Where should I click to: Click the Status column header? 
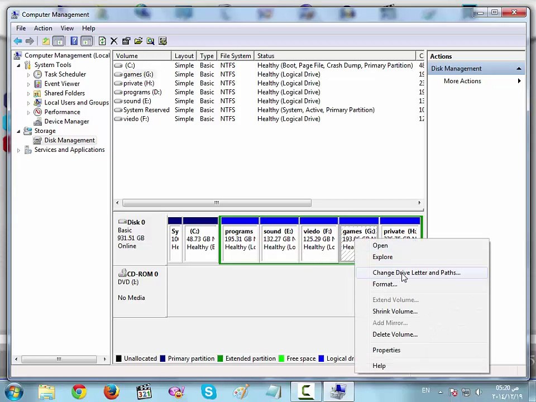point(266,56)
